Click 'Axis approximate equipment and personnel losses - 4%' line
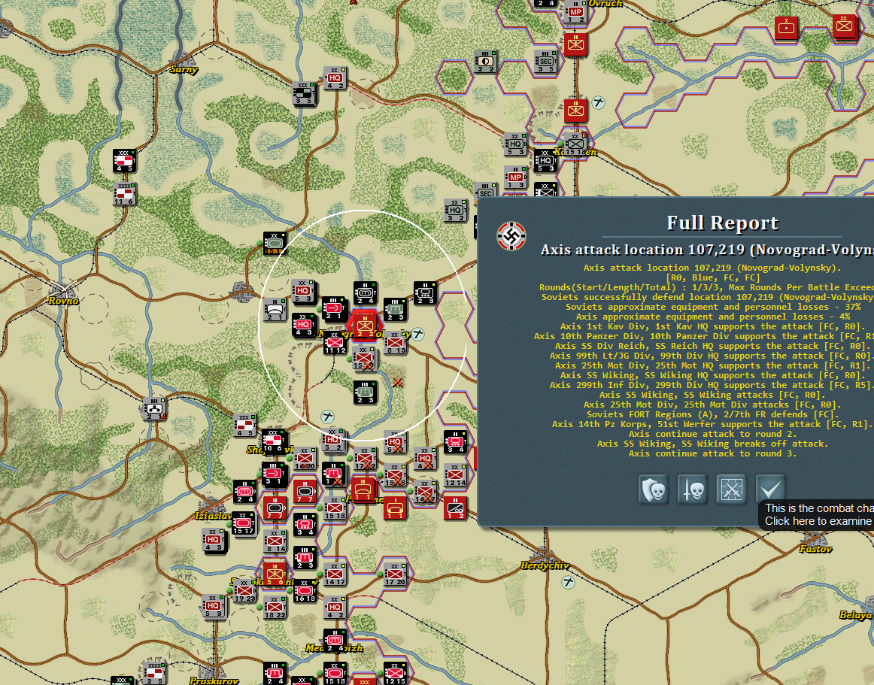 (713, 317)
